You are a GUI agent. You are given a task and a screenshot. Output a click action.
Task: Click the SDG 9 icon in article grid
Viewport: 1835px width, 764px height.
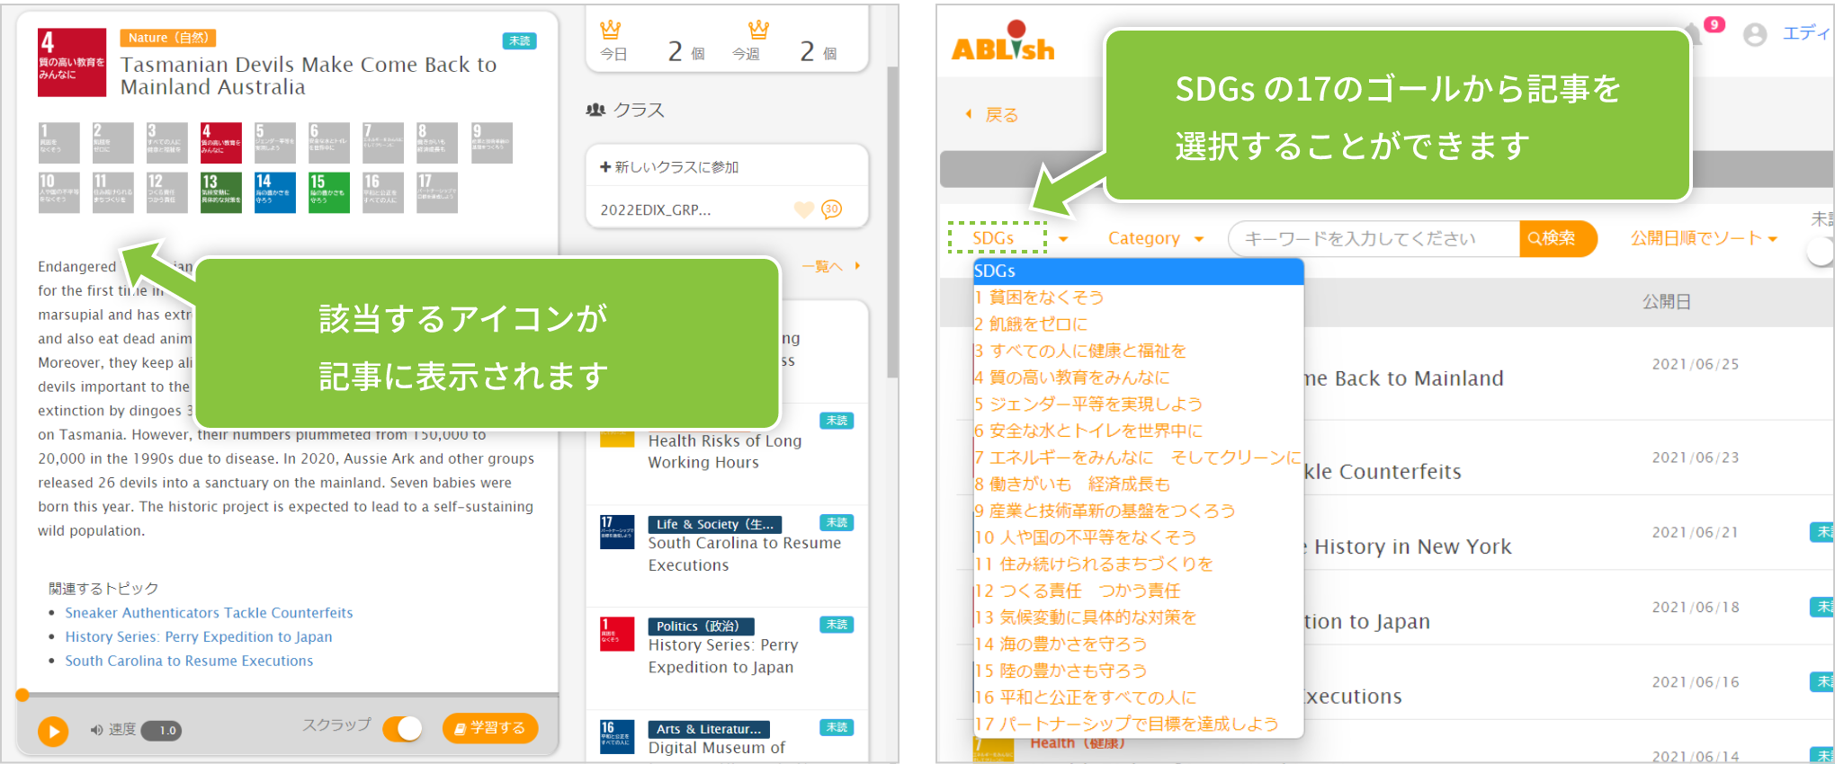(x=491, y=143)
